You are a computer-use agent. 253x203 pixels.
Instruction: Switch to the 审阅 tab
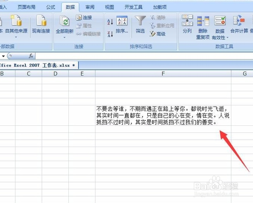pyautogui.click(x=90, y=7)
